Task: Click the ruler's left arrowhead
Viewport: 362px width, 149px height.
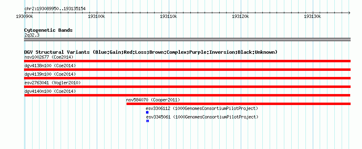Action: [26, 13]
